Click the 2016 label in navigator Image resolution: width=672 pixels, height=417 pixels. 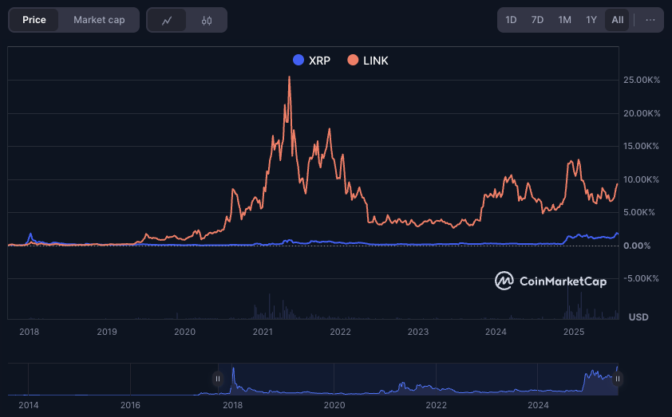130,405
